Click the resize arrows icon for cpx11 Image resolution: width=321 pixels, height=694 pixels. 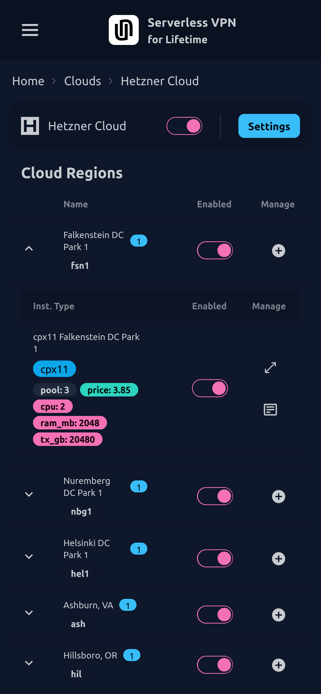coord(270,368)
